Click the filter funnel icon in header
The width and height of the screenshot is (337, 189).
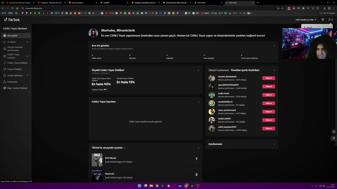coord(323,20)
